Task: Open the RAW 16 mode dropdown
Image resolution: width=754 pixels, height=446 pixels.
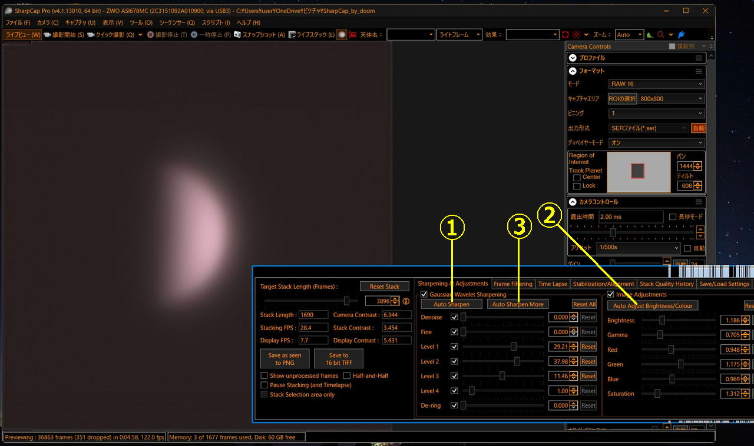Action: [x=656, y=84]
